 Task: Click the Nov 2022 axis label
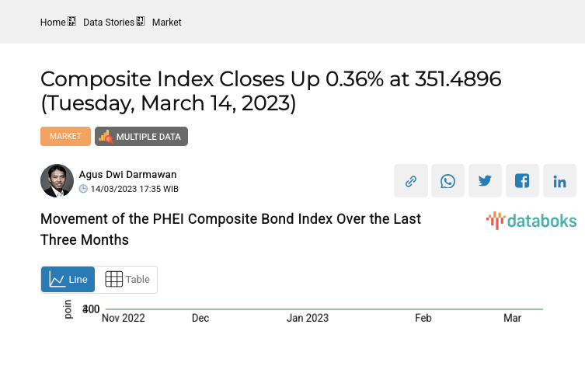[x=124, y=318]
